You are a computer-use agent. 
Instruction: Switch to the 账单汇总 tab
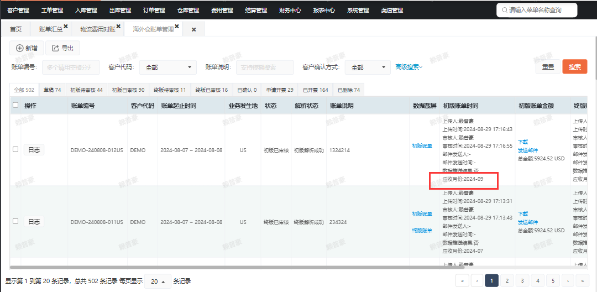coord(51,29)
